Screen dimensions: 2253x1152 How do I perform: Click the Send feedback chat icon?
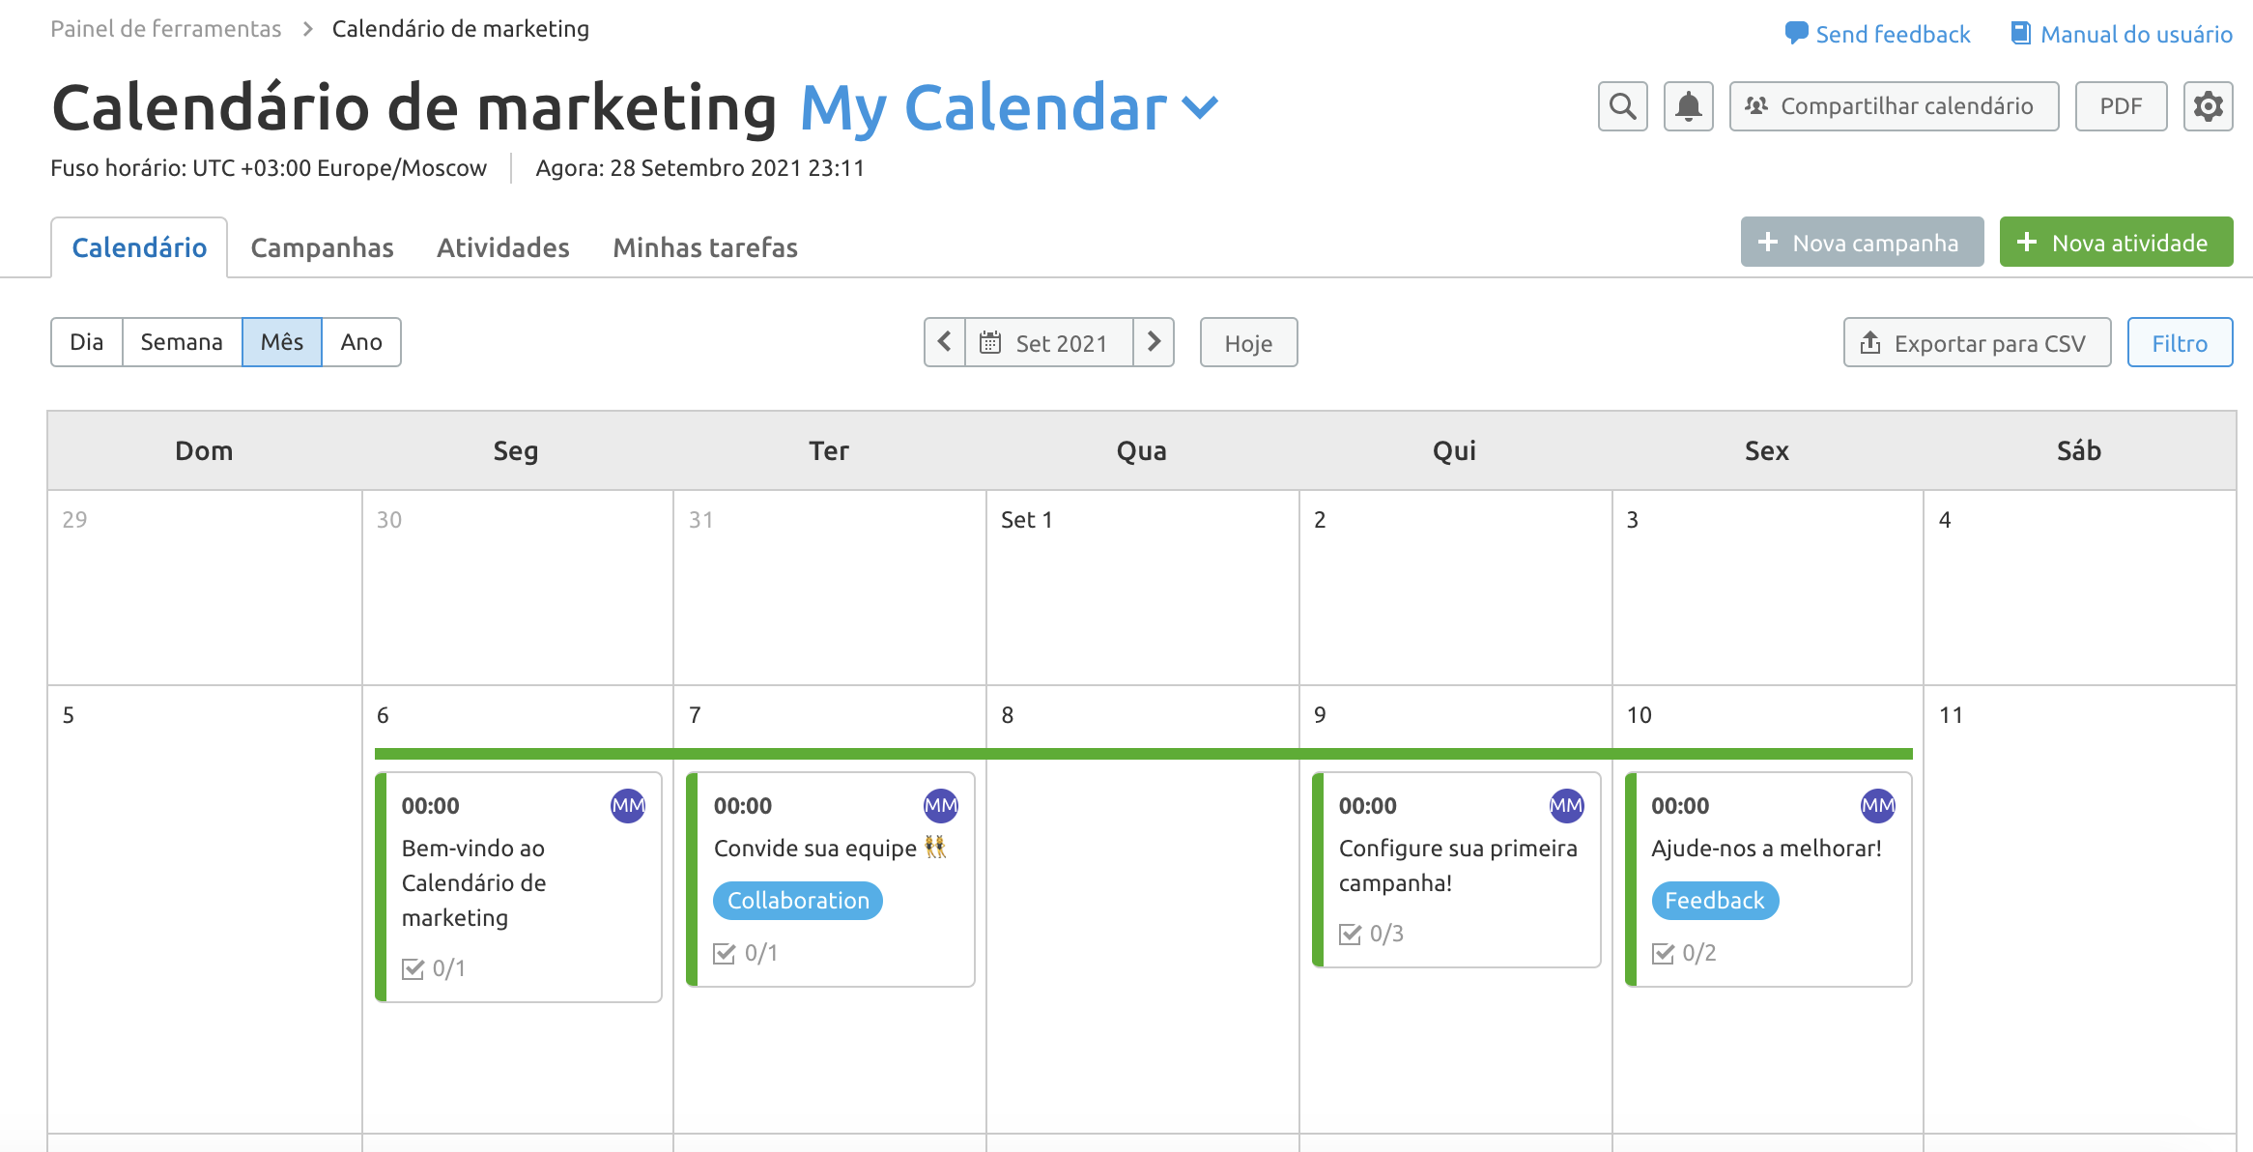click(x=1797, y=32)
